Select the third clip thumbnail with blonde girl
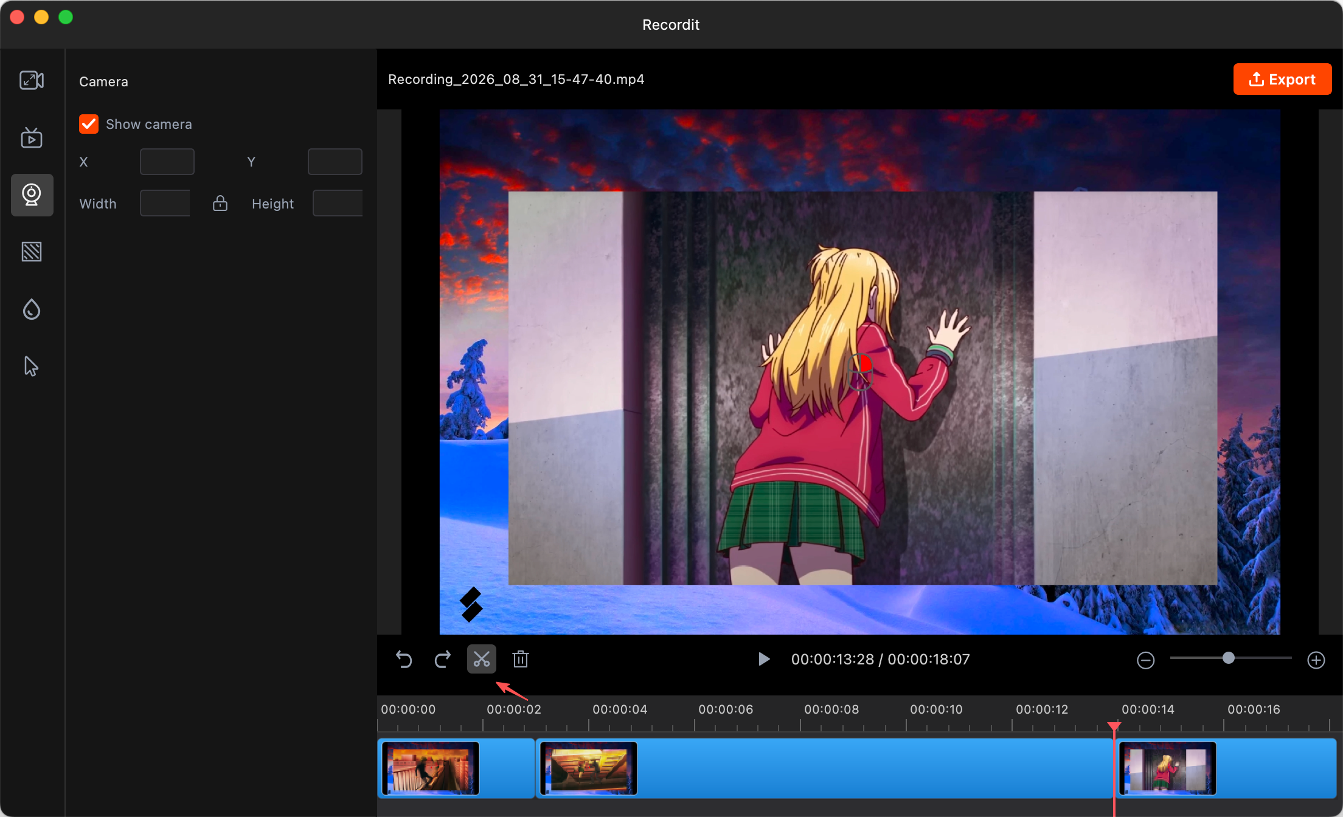This screenshot has height=817, width=1343. tap(1168, 768)
